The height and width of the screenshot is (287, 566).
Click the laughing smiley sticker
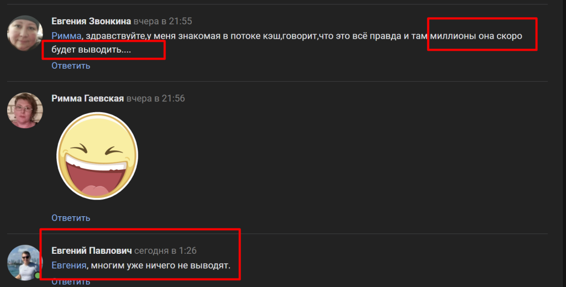[x=97, y=156]
